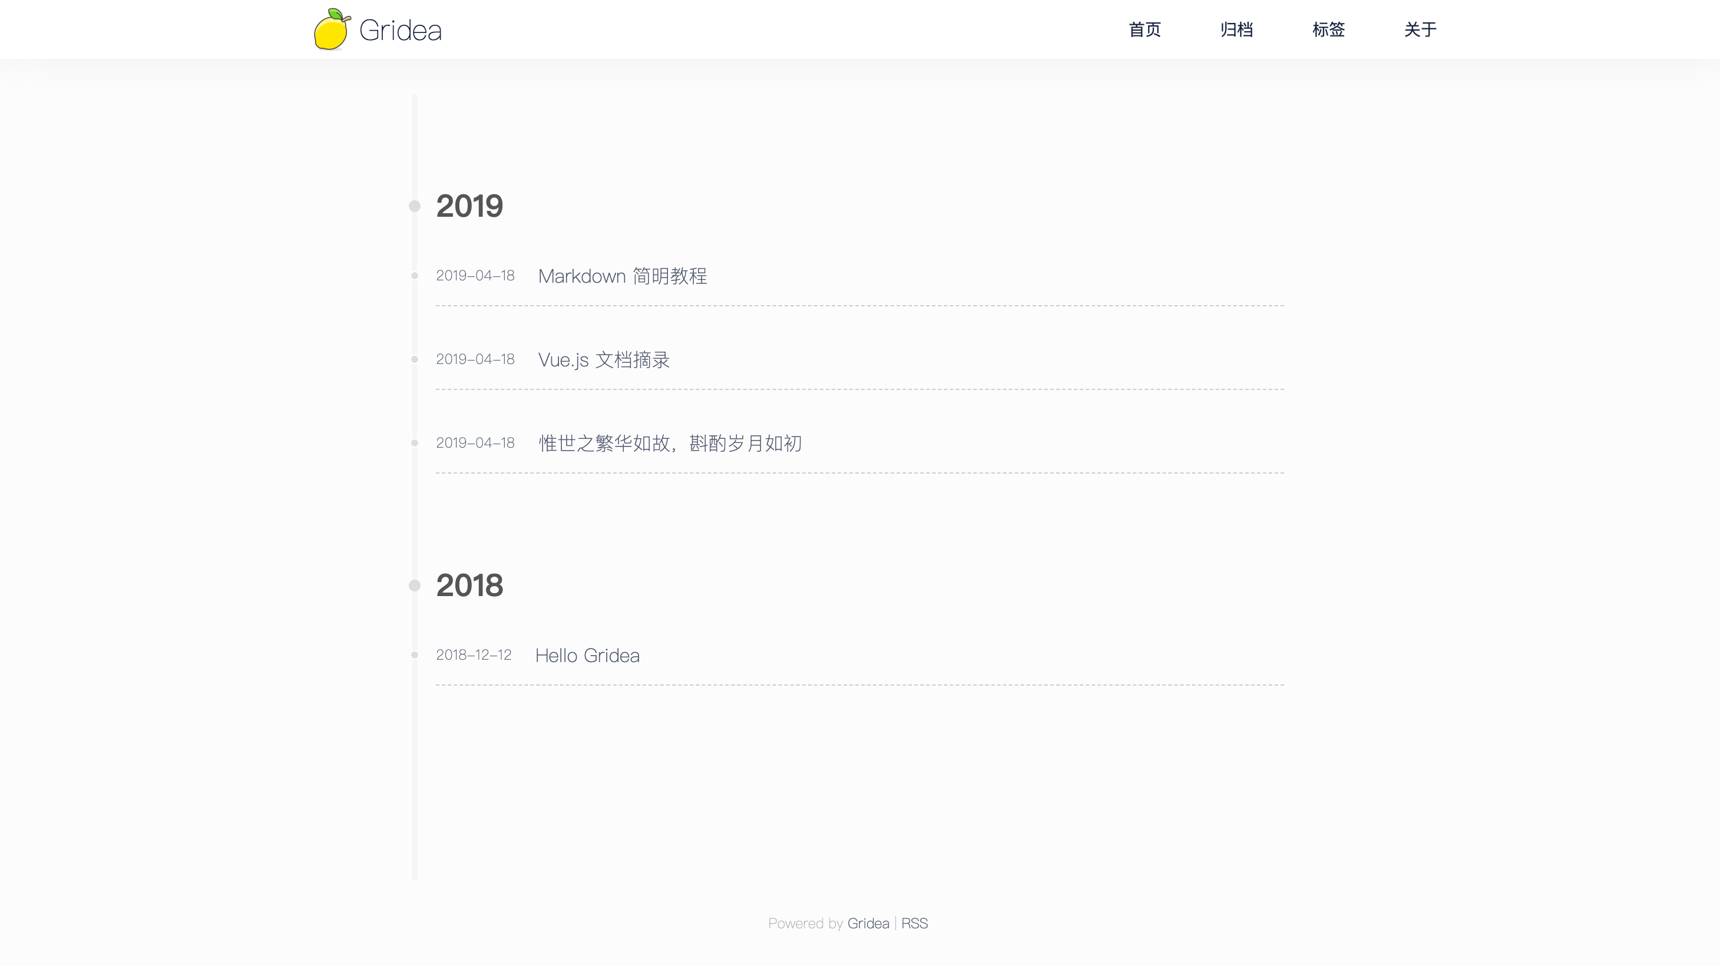Click the 2018 year heading
Image resolution: width=1720 pixels, height=966 pixels.
(469, 585)
